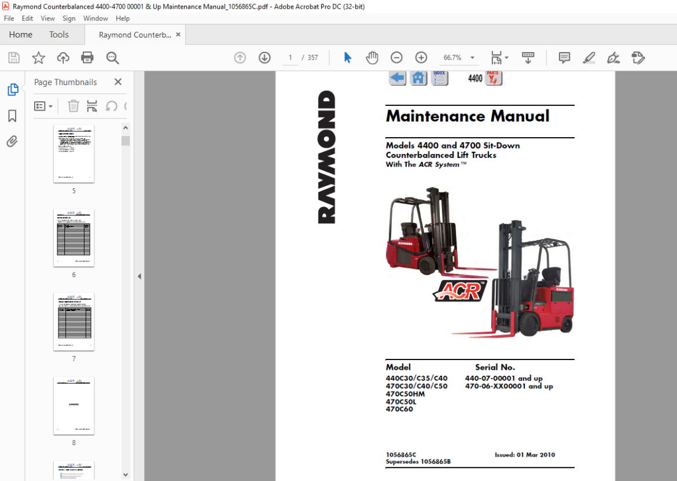This screenshot has height=481, width=677.
Task: Click the Print file icon
Action: point(87,57)
